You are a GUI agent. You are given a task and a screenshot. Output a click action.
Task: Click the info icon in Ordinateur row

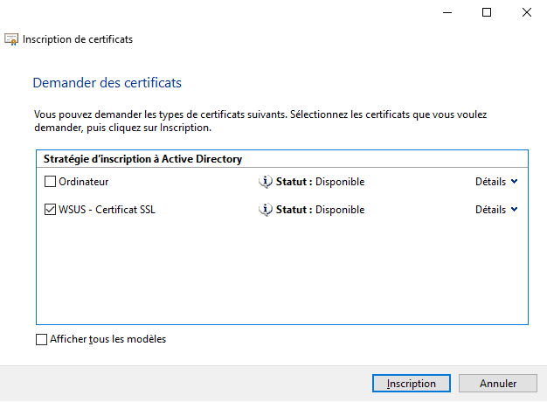tap(266, 182)
